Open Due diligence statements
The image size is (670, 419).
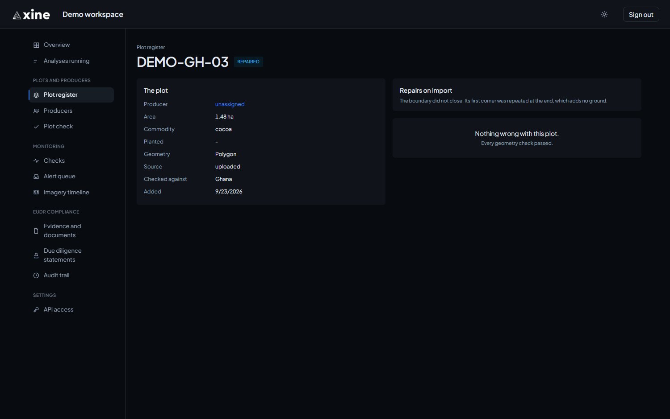tap(71, 255)
